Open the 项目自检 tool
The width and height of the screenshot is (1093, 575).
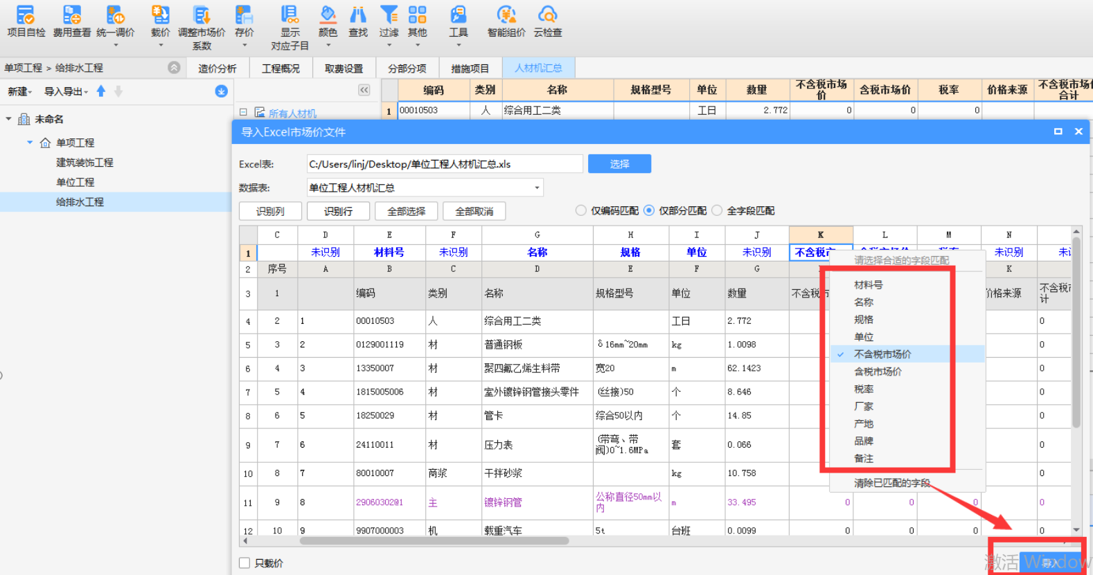(x=26, y=21)
